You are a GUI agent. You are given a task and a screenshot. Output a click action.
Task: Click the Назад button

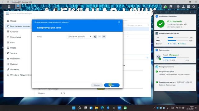pos(97,85)
